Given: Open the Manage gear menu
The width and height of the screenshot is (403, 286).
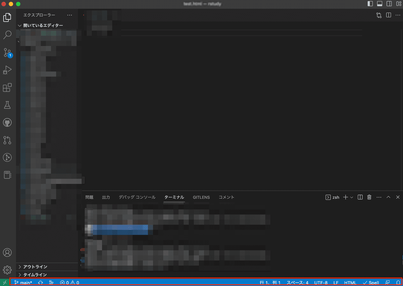Looking at the screenshot, I should [x=7, y=270].
